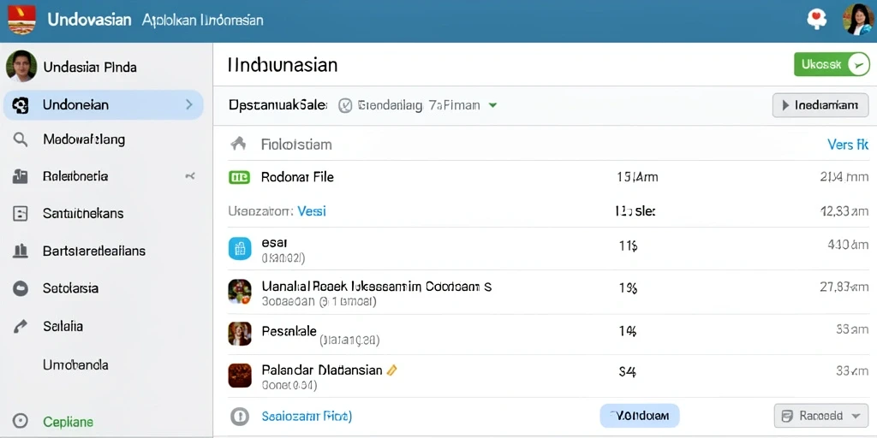Screen dimensions: 877x438
Task: Click the esal row name
Action: pos(274,243)
